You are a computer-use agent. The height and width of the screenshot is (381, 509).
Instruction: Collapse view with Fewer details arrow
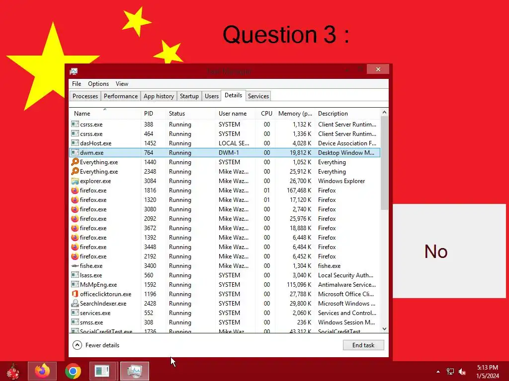[77, 345]
